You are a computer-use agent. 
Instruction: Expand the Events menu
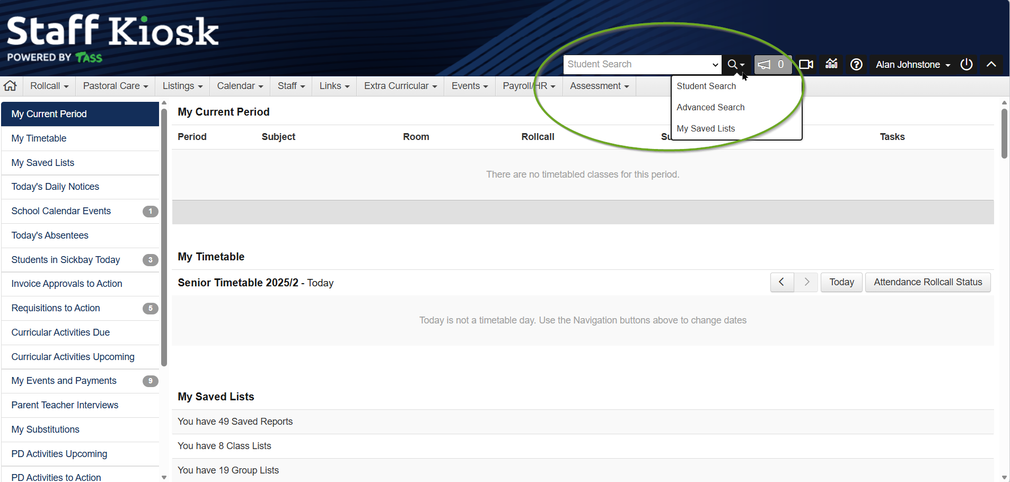point(470,86)
